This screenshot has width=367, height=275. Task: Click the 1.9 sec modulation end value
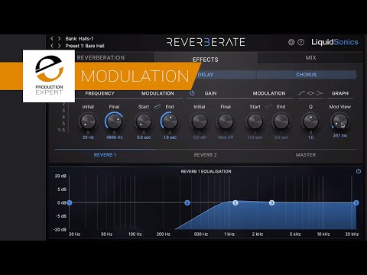pos(170,137)
